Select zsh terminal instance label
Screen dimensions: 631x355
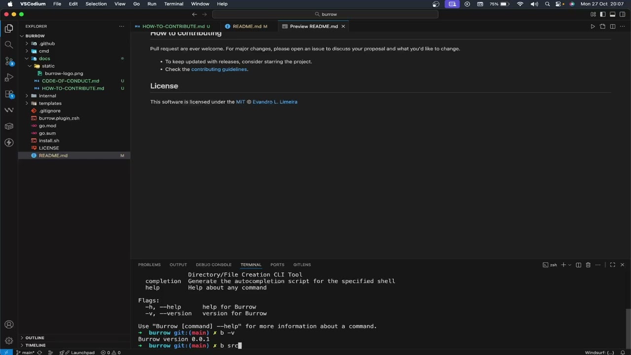click(550, 265)
